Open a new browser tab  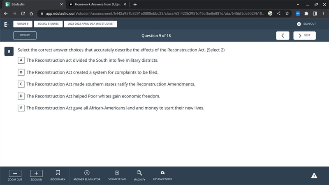pos(135,5)
